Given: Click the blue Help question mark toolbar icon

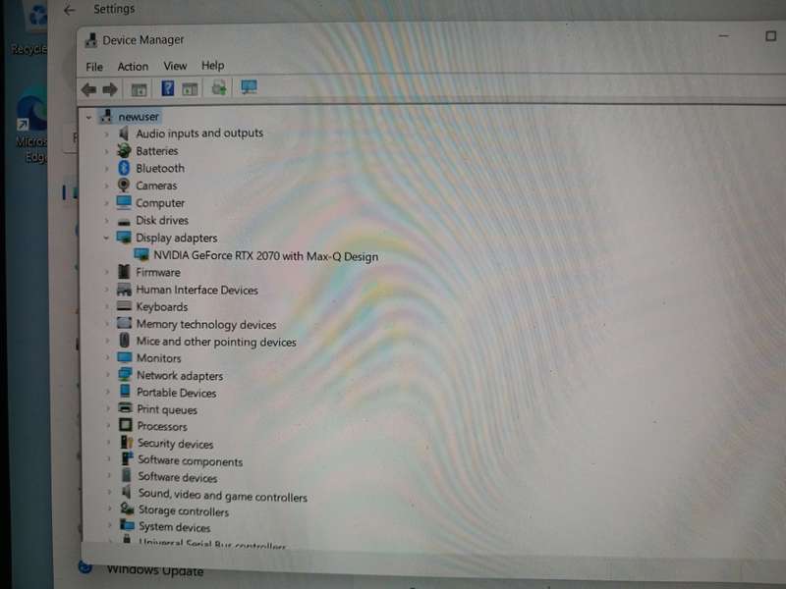Looking at the screenshot, I should [167, 88].
